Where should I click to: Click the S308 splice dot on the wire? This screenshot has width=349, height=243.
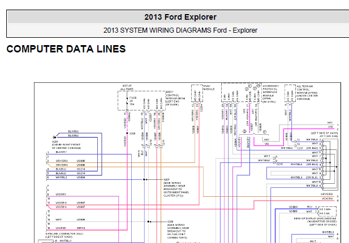148,222
